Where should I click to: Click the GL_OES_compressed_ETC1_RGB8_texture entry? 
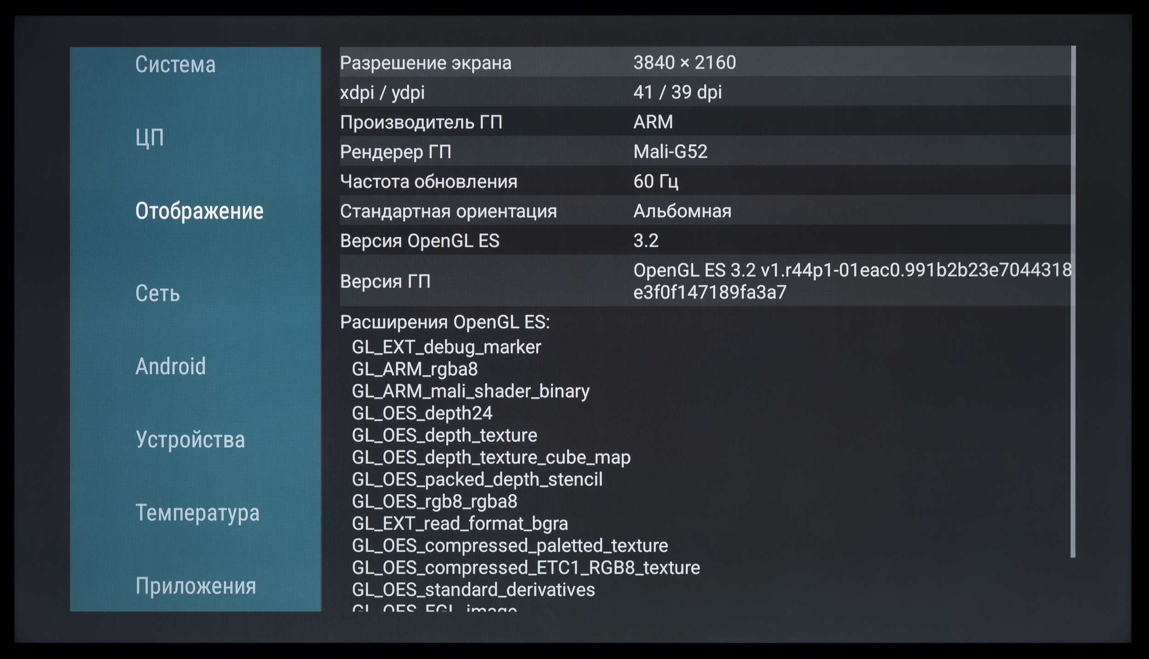click(526, 568)
